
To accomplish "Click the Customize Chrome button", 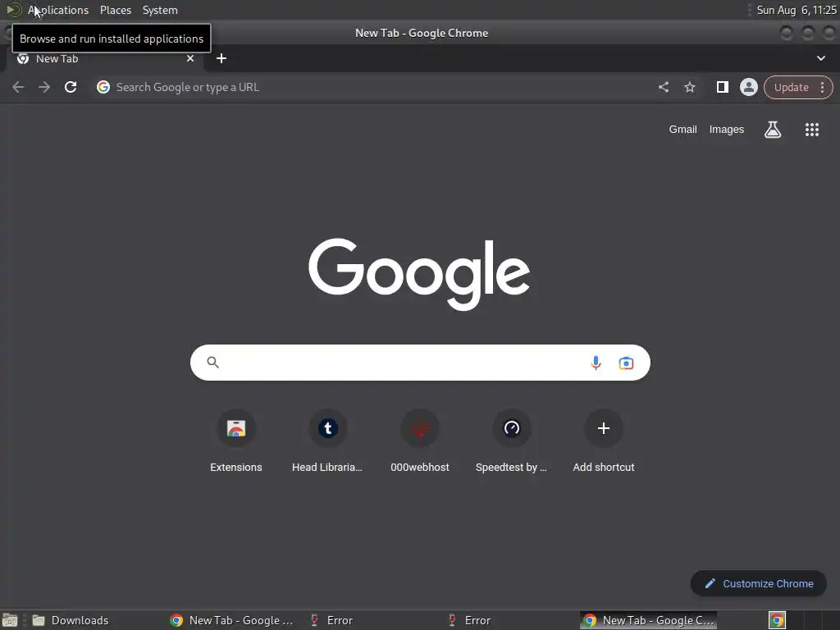I will pyautogui.click(x=759, y=583).
